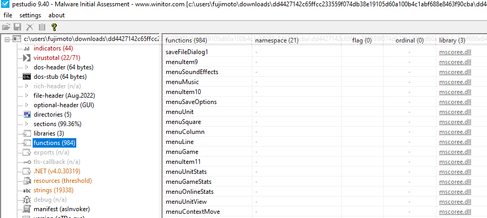Expand the dos-header node
The height and width of the screenshot is (218, 487).
[x=27, y=67]
